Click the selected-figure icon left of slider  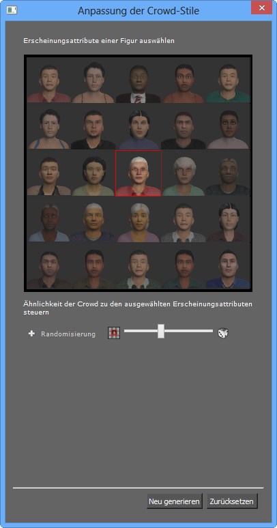click(114, 333)
